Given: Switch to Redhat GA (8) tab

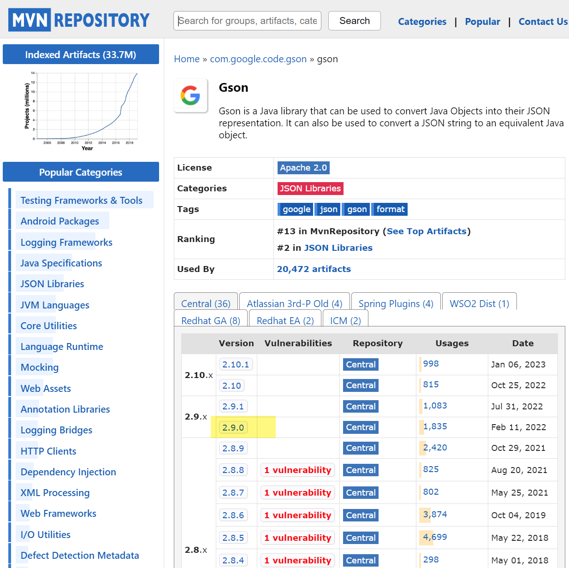Looking at the screenshot, I should (x=211, y=320).
